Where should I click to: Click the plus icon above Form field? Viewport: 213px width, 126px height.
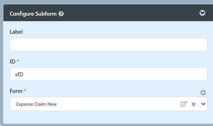click(x=203, y=93)
